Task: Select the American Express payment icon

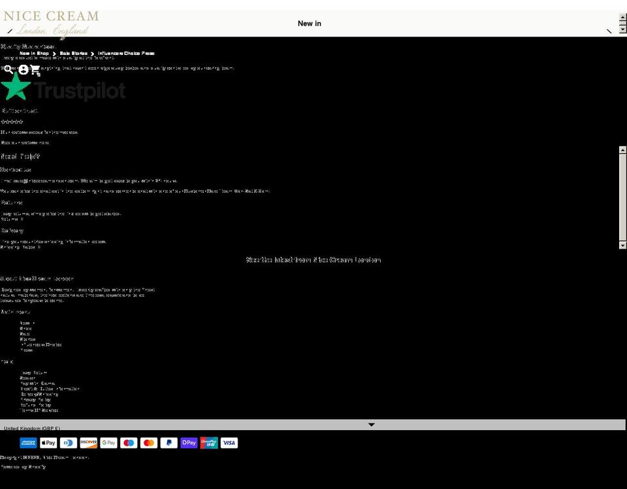Action: [x=28, y=443]
